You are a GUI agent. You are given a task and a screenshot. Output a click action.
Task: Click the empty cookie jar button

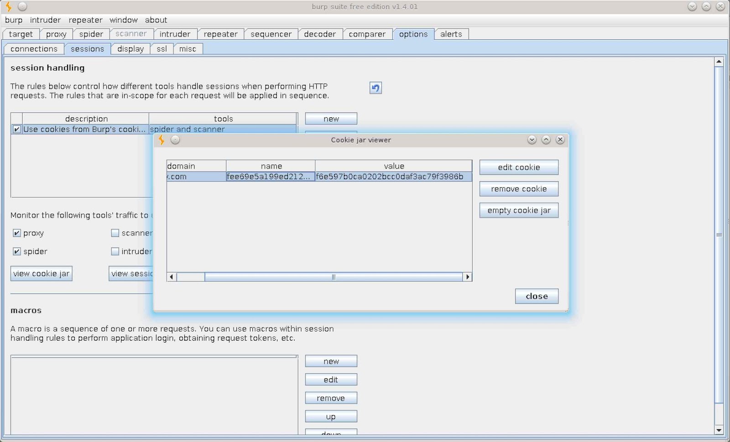pos(519,210)
